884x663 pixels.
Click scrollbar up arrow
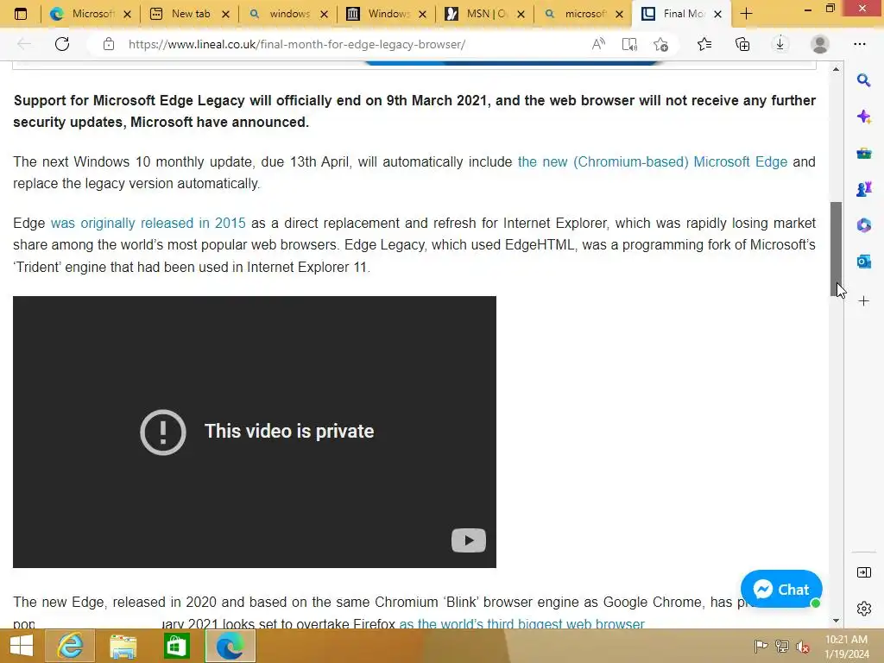[x=836, y=69]
